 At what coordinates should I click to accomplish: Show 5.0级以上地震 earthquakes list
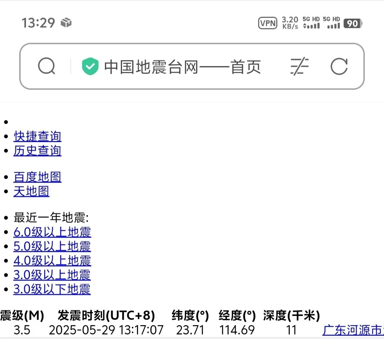pos(52,246)
